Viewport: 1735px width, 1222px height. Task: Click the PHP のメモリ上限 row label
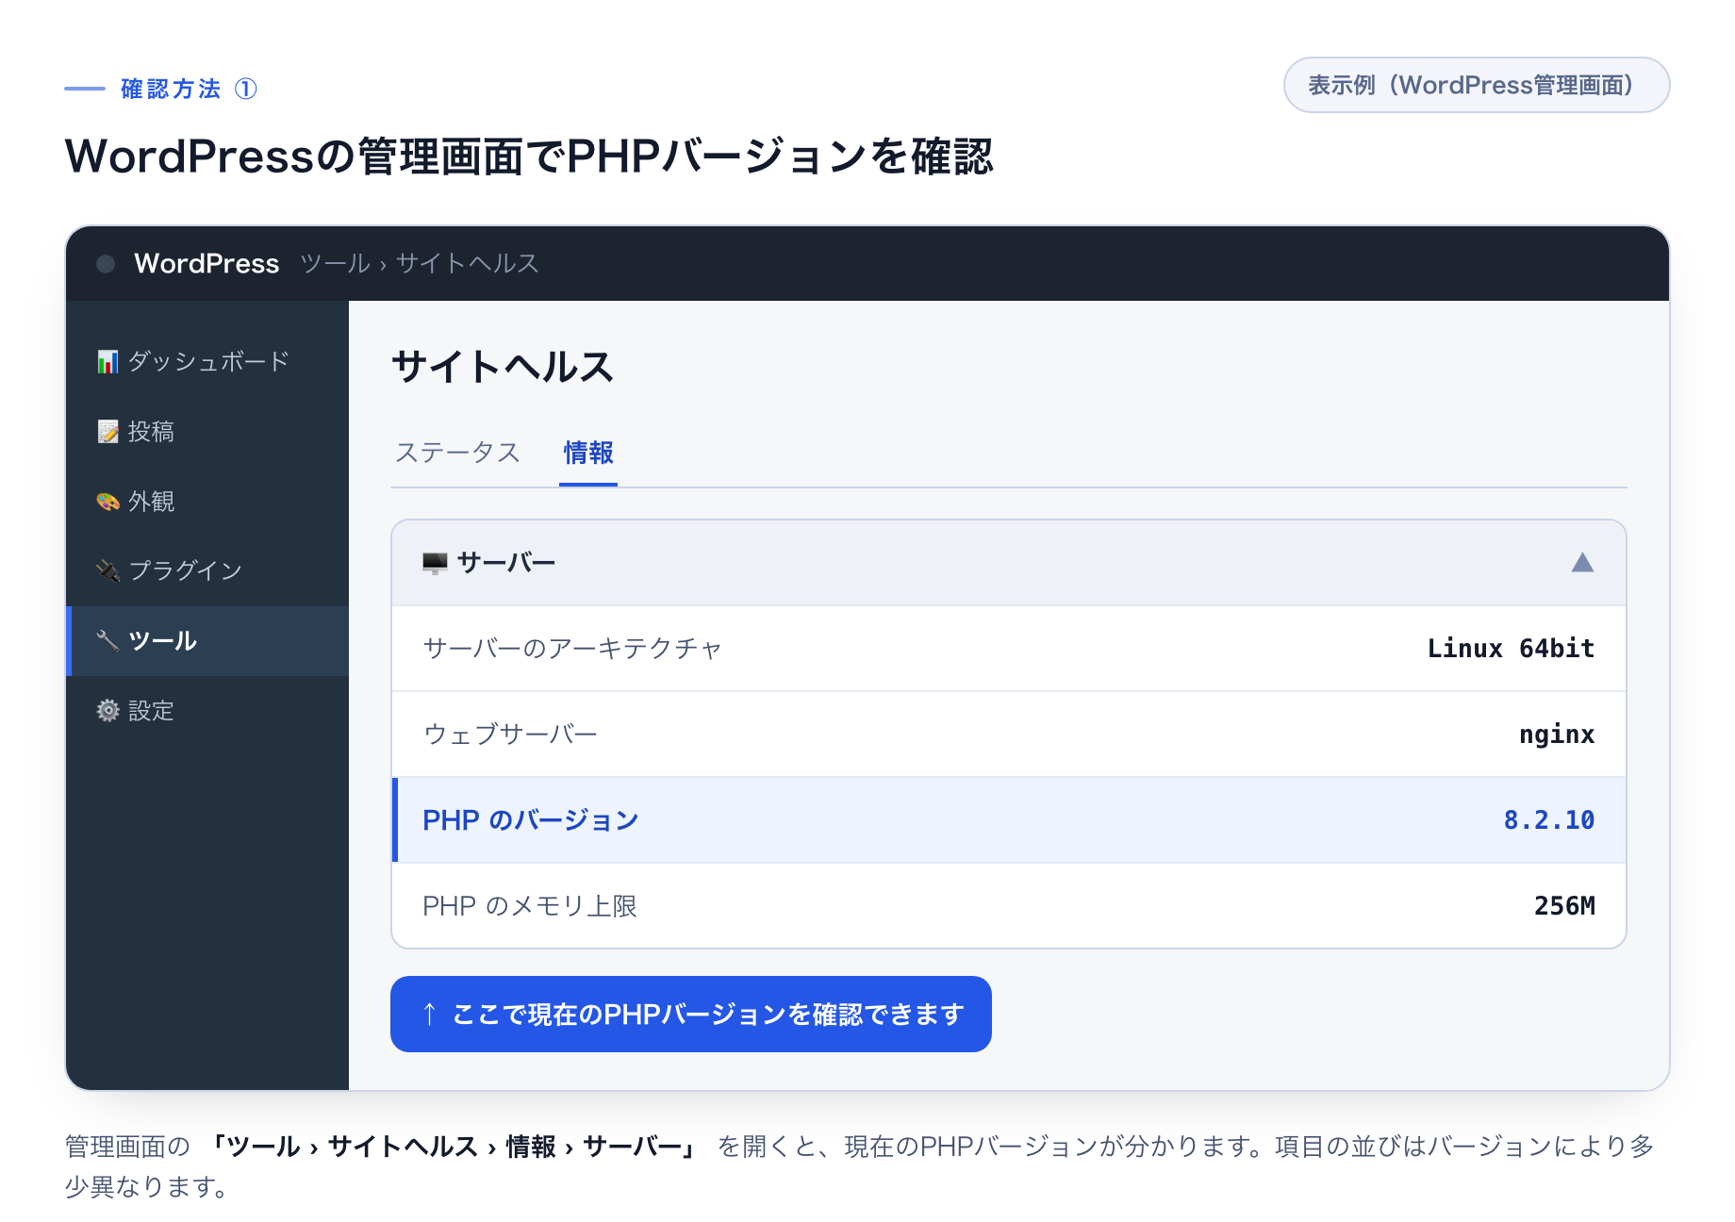coord(530,906)
